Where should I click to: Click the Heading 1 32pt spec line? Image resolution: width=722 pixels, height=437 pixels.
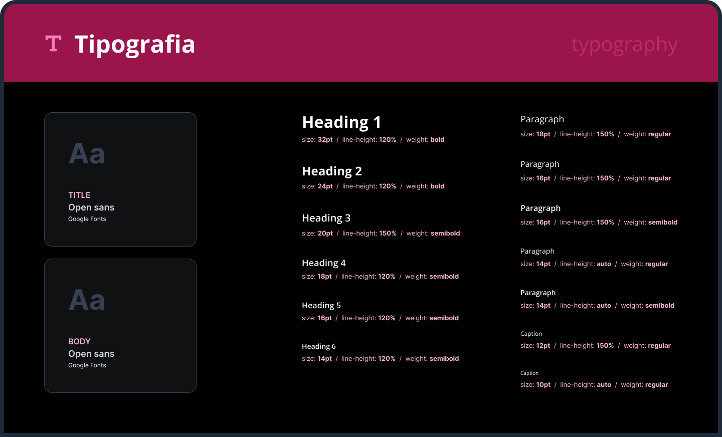click(373, 140)
